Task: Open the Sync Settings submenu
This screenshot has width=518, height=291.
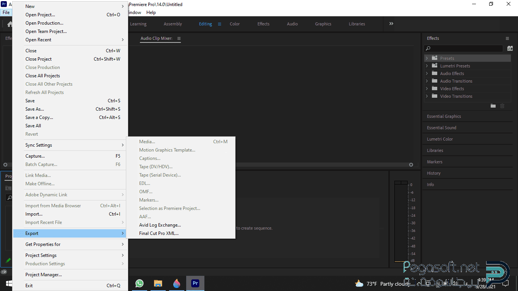Action: click(70, 145)
